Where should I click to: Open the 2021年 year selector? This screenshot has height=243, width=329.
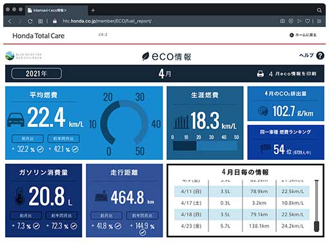[37, 73]
